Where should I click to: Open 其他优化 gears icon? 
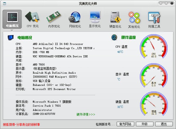[x=134, y=20]
